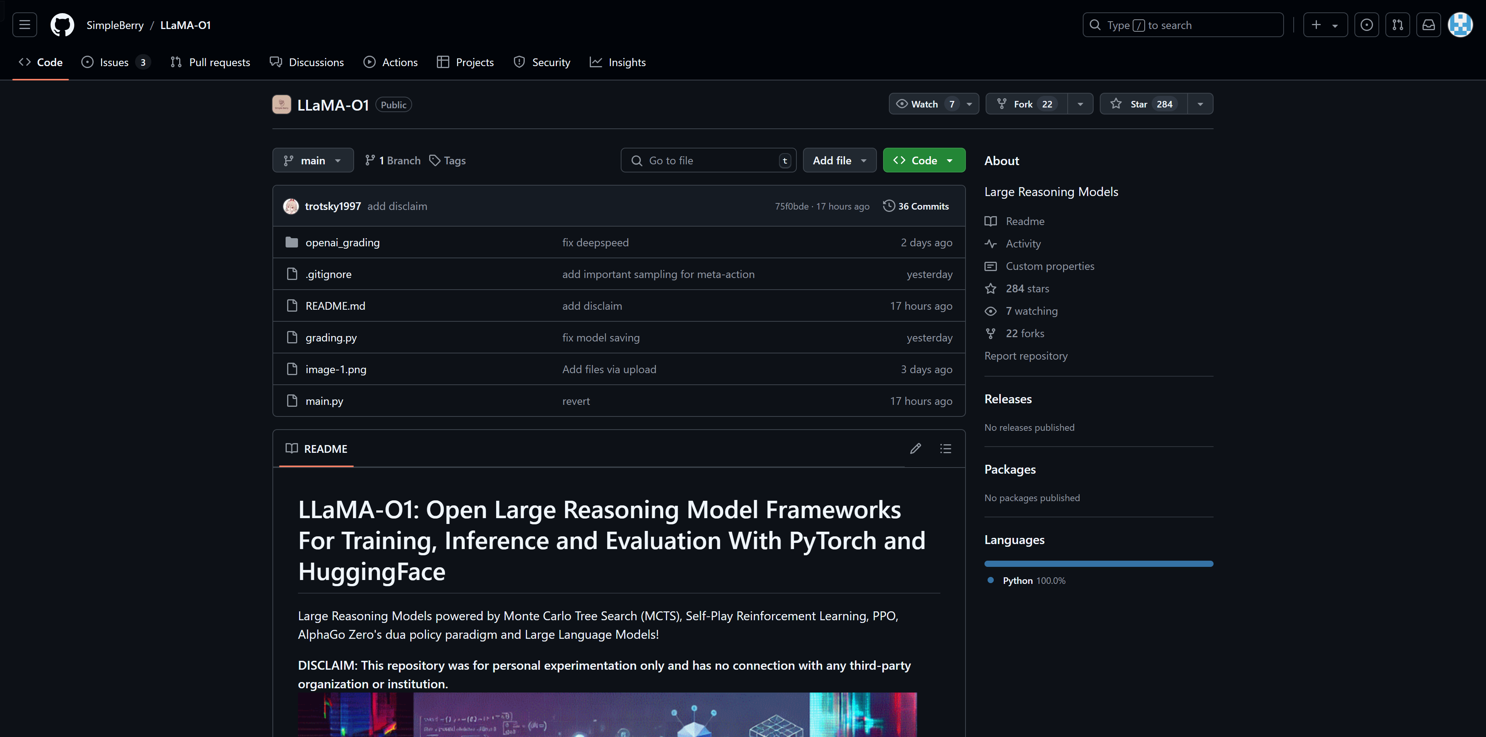Open the Releases heading link
This screenshot has height=737, width=1486.
click(x=1008, y=399)
